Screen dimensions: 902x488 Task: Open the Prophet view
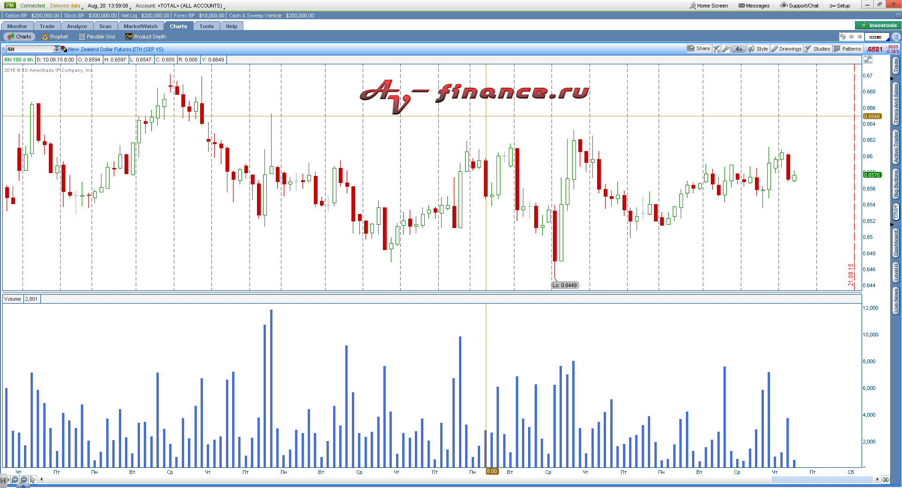[x=54, y=37]
